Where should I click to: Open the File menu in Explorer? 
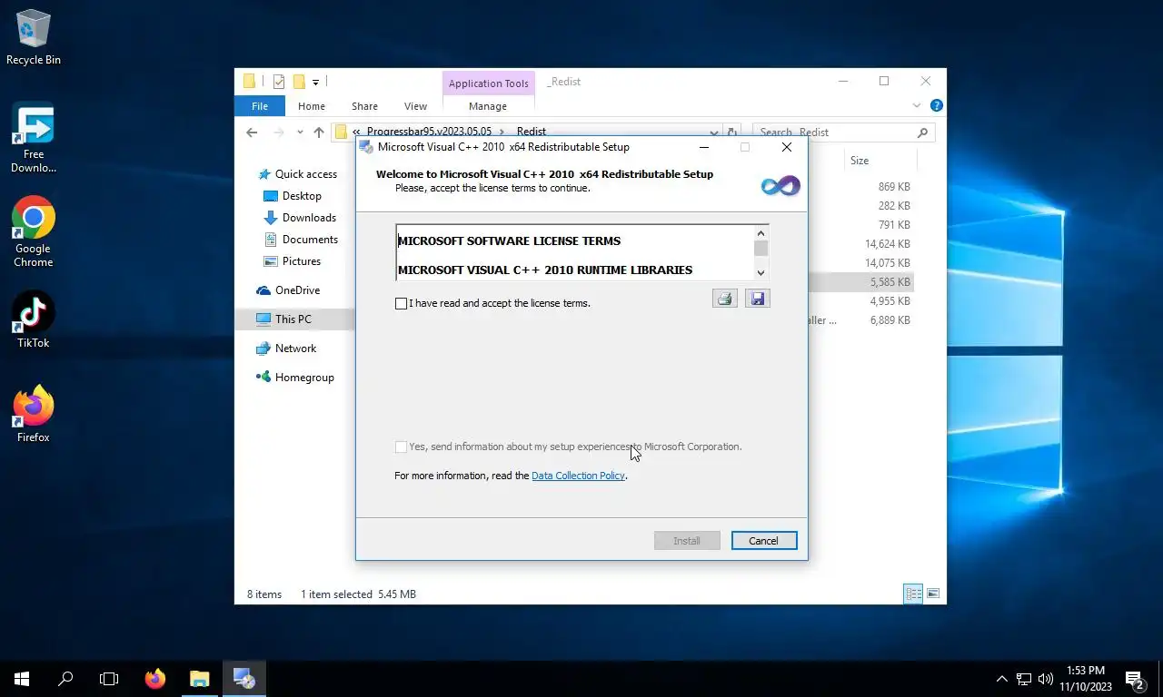pyautogui.click(x=260, y=106)
